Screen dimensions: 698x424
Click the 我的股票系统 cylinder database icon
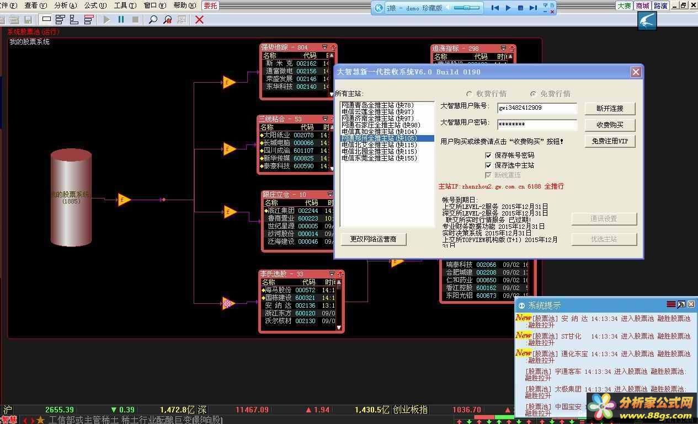pos(71,197)
